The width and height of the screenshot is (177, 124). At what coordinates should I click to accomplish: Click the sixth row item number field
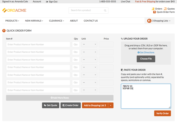(x=38, y=82)
